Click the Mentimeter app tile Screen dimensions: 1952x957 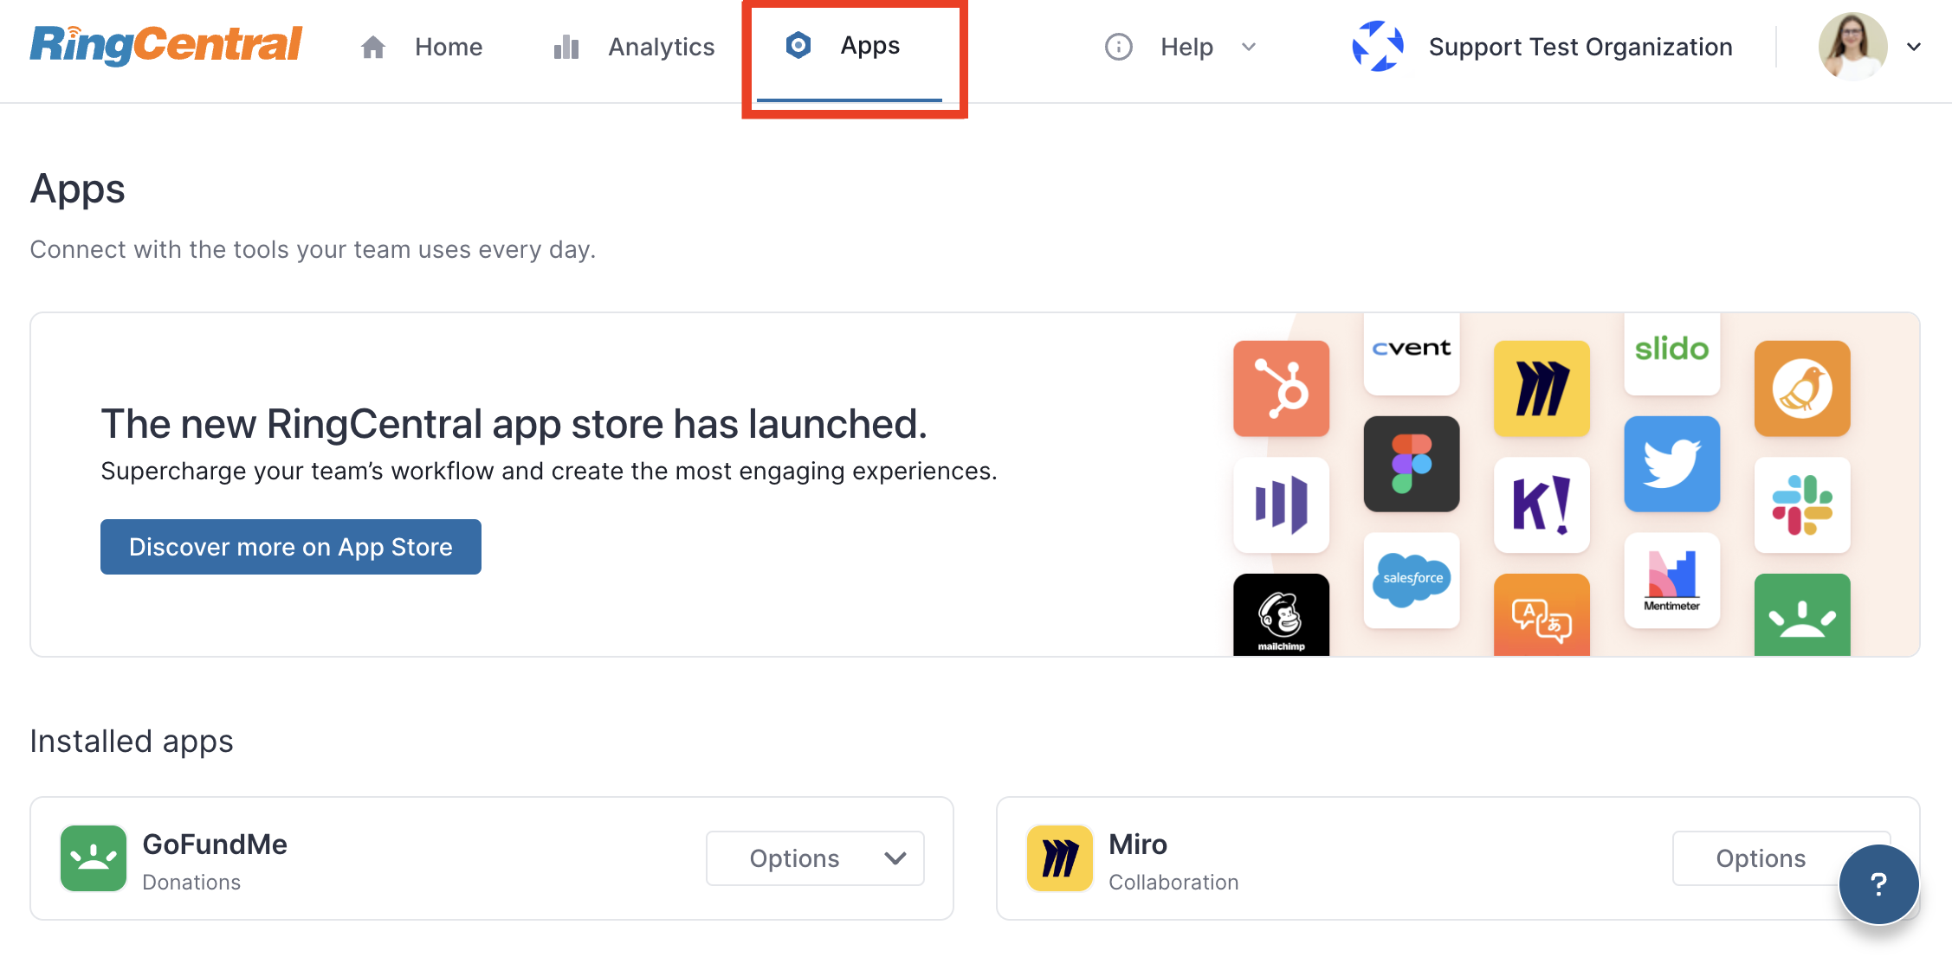click(x=1671, y=581)
